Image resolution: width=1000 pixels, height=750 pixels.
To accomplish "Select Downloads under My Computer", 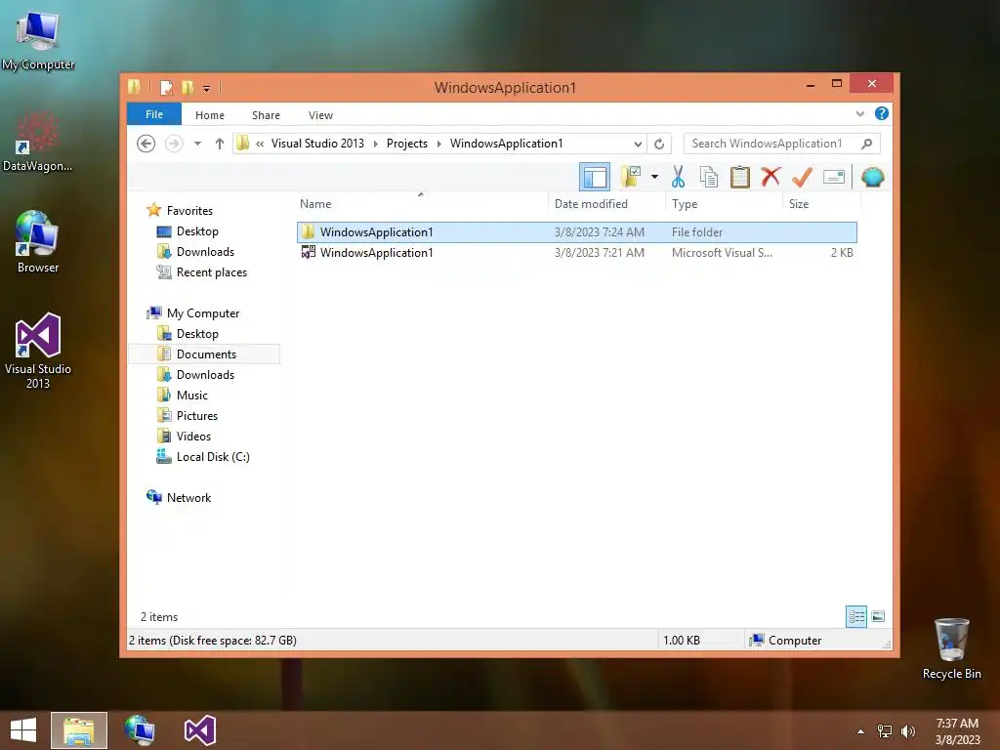I will pyautogui.click(x=205, y=374).
